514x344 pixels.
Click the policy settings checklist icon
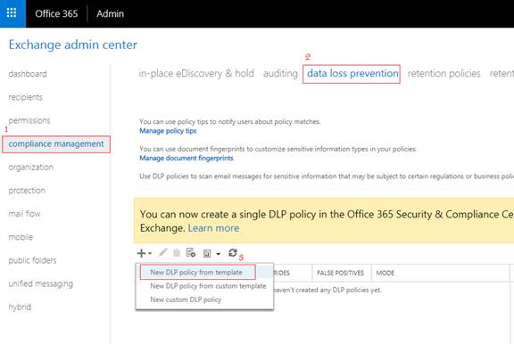tap(190, 253)
